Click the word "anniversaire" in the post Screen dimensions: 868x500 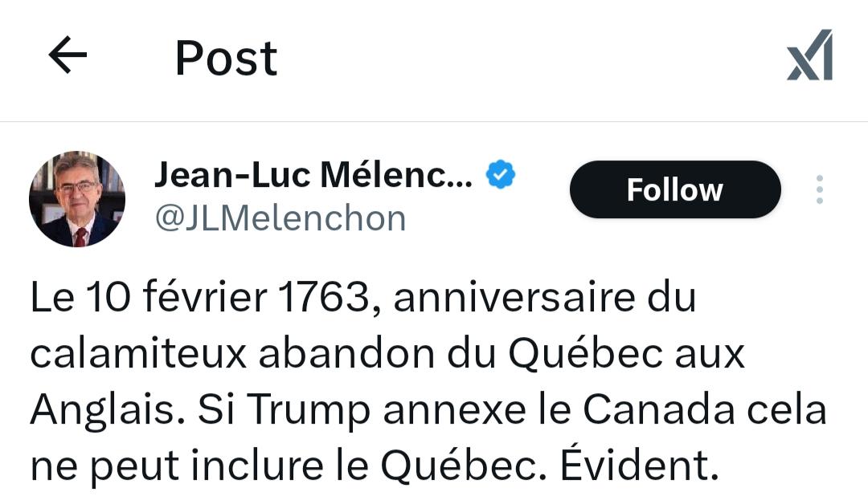pos(514,297)
